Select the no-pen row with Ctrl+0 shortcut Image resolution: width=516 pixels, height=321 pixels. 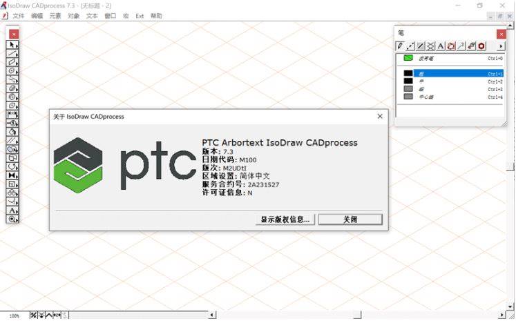(x=450, y=58)
